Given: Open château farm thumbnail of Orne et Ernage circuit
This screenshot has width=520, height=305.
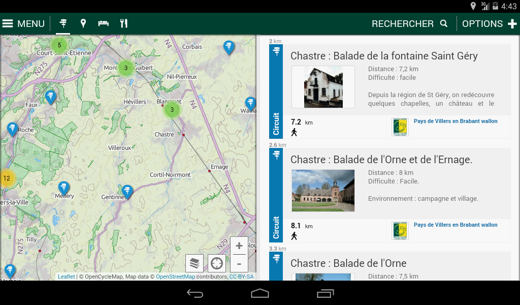Looking at the screenshot, I should coord(323,191).
